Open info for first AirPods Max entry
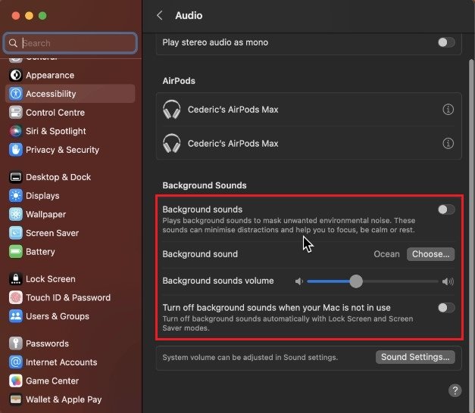Screen dimensions: 475x413 pos(448,110)
